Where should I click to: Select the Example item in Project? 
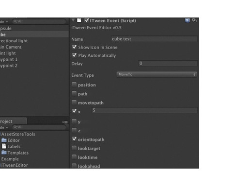(x=34, y=159)
